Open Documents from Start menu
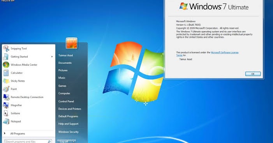273x143 pixels. tap(65, 63)
